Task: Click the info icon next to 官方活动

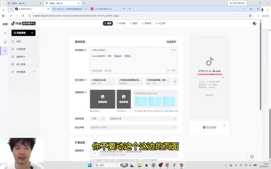Action: click(86, 80)
